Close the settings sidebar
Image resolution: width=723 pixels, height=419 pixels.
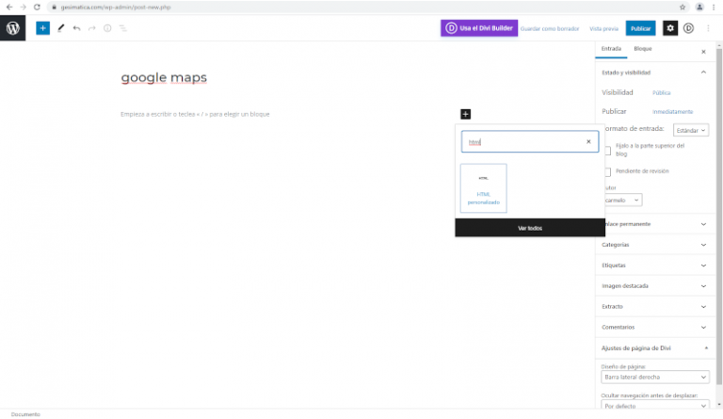pos(703,52)
